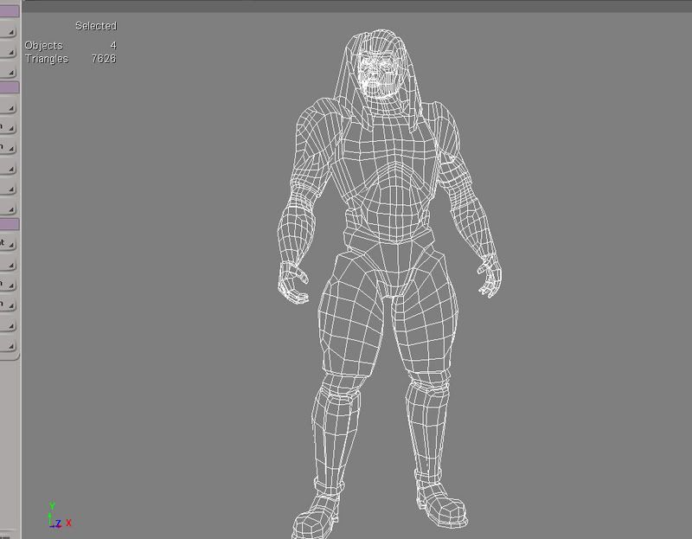Click the "Triangles" statistics label

(x=47, y=59)
